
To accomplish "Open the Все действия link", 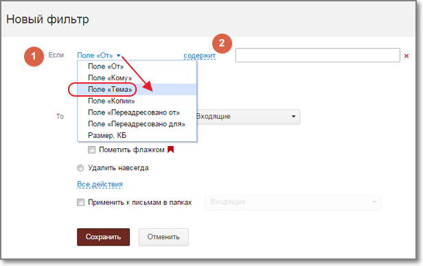I will [100, 184].
